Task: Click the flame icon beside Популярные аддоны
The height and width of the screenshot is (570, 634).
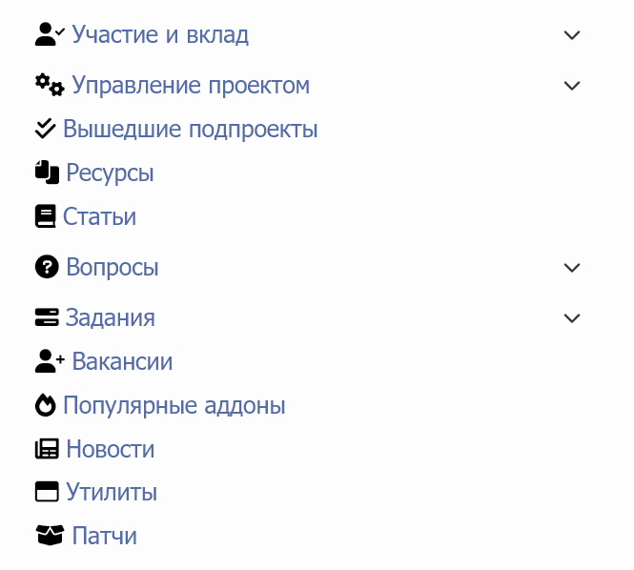Action: (45, 405)
